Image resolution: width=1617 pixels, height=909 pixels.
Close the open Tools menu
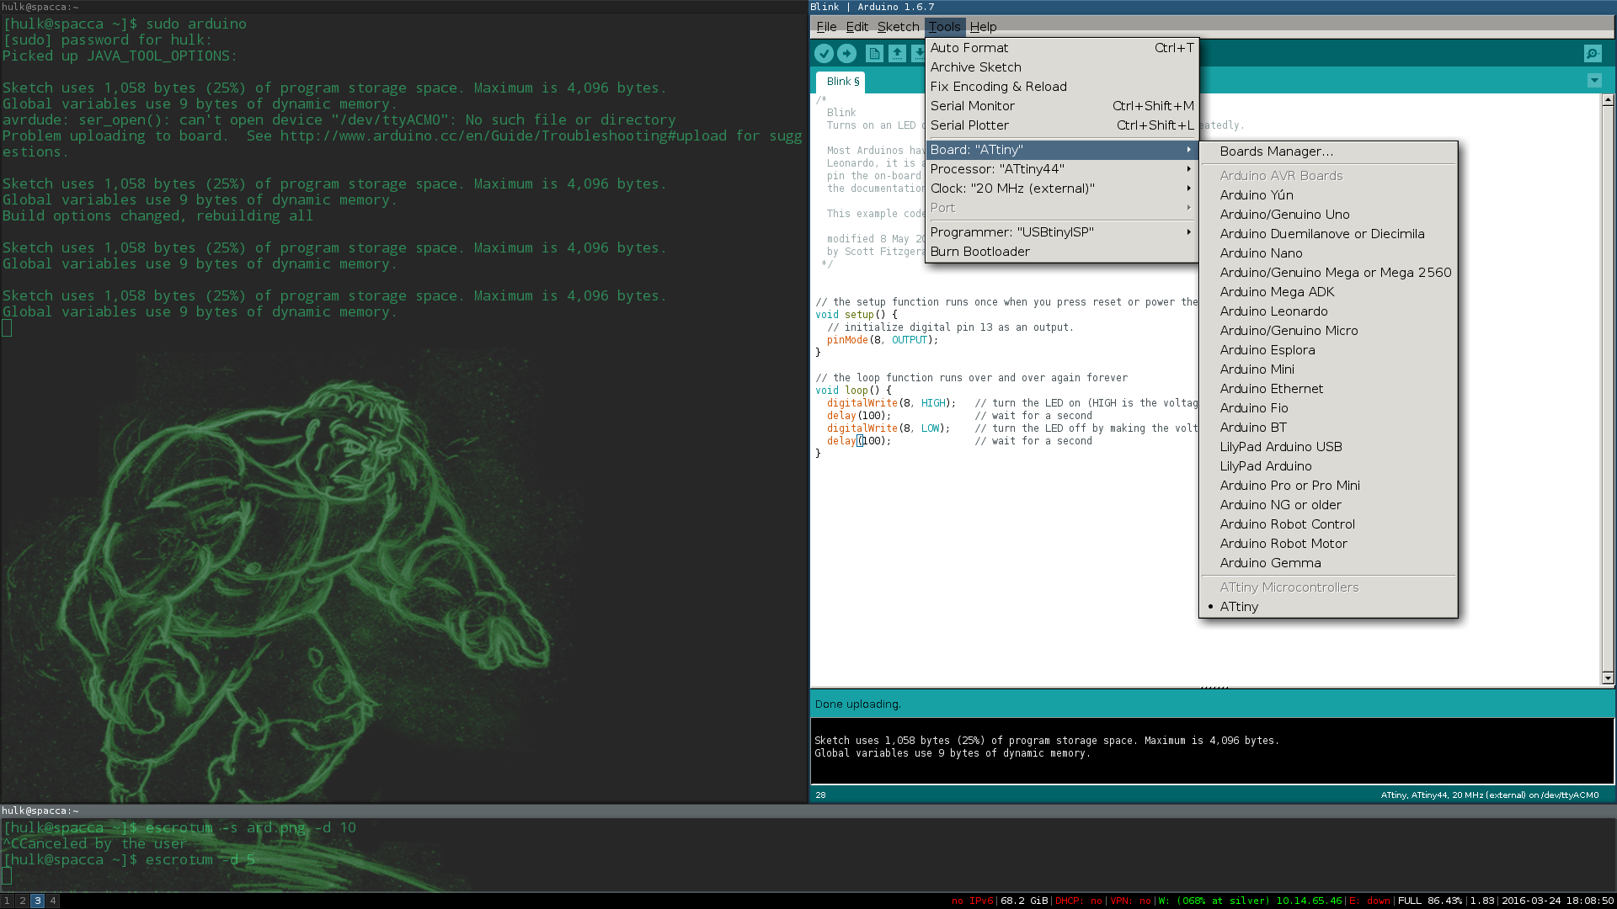point(944,27)
